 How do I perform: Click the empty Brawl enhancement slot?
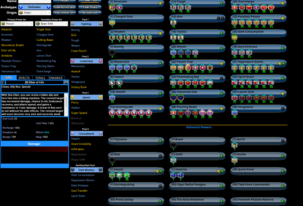[173, 145]
